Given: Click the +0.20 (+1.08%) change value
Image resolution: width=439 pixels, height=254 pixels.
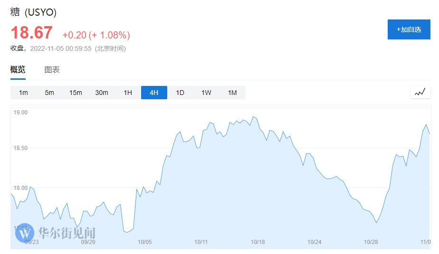Looking at the screenshot, I should [x=96, y=35].
